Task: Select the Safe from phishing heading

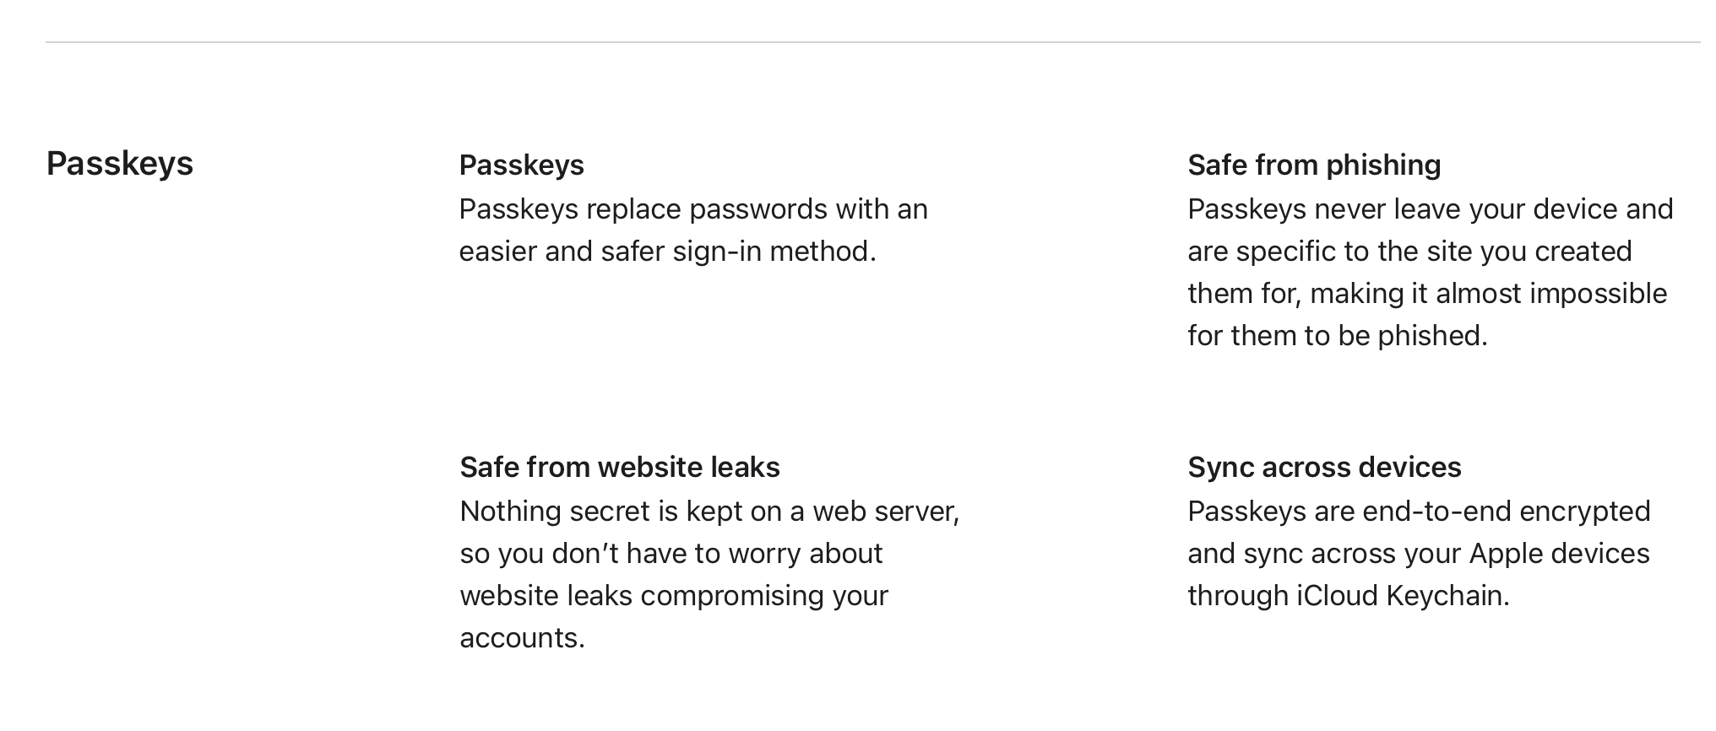Action: pos(1314,165)
